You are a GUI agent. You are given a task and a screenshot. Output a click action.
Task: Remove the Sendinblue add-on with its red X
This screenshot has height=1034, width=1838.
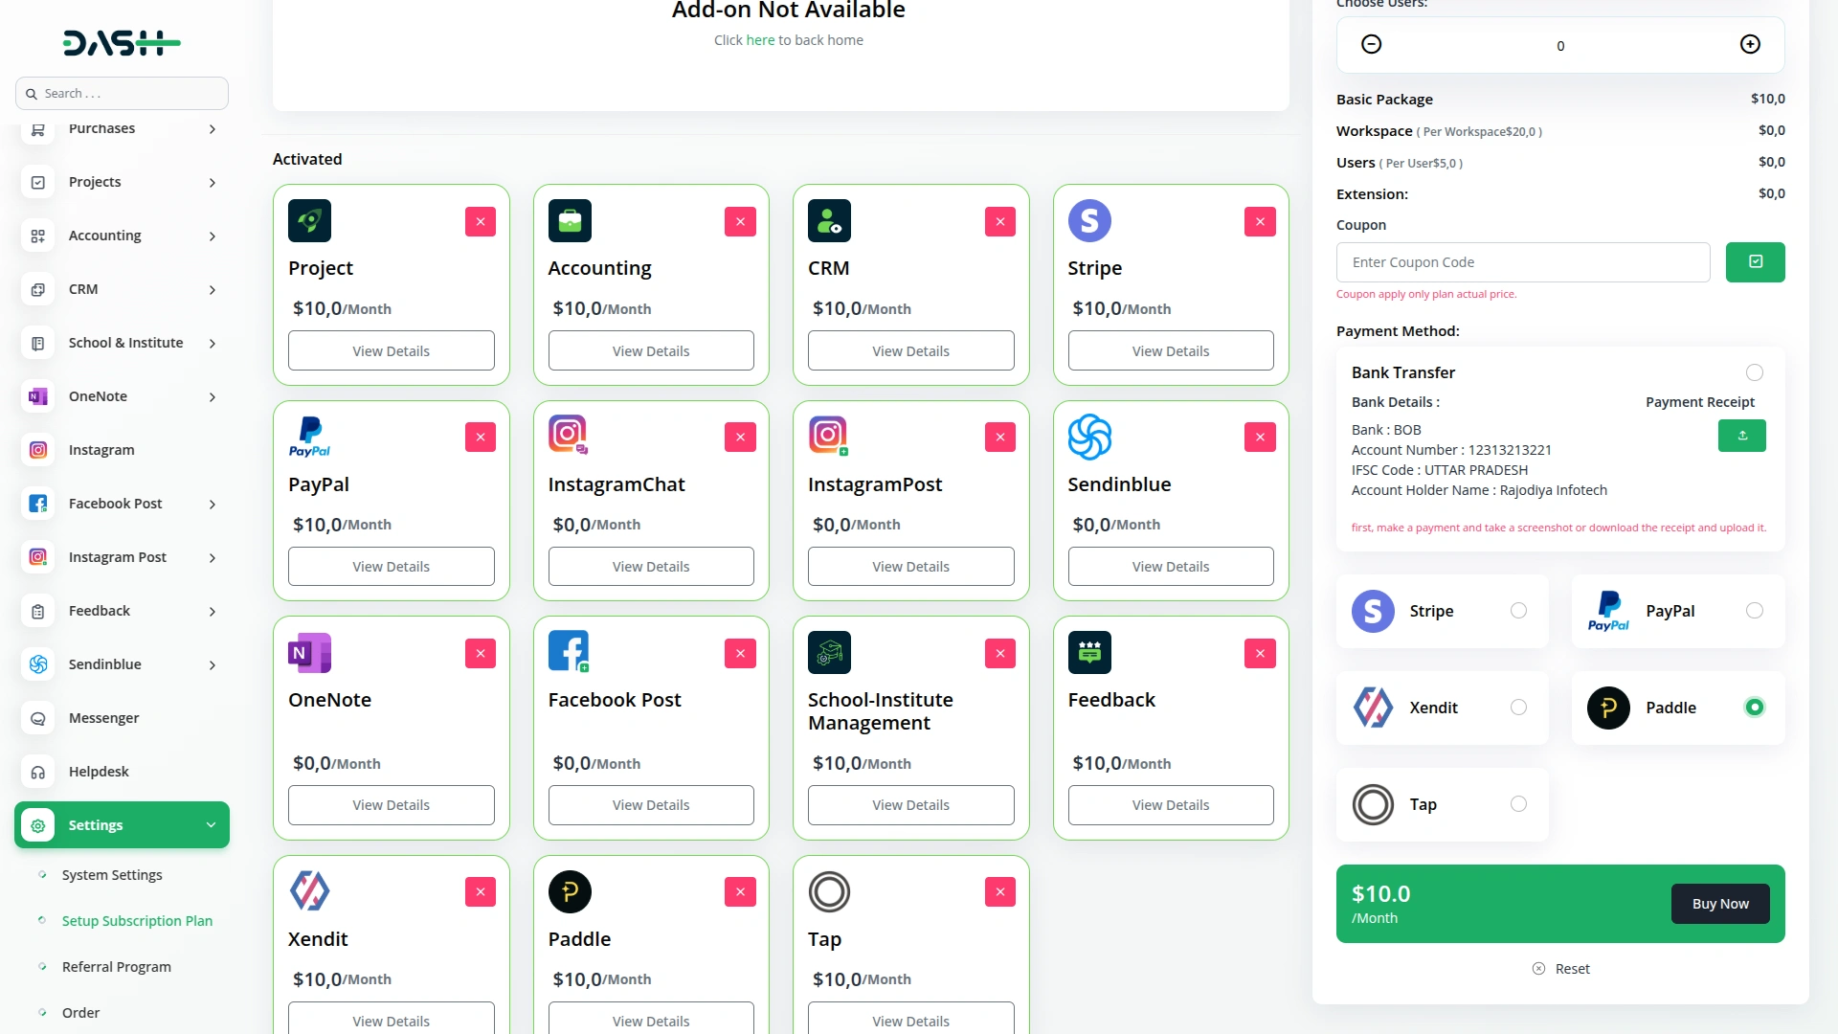(1260, 438)
